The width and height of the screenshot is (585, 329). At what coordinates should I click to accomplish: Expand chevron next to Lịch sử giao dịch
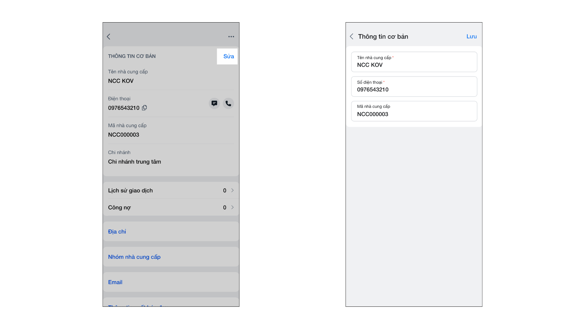coord(232,190)
